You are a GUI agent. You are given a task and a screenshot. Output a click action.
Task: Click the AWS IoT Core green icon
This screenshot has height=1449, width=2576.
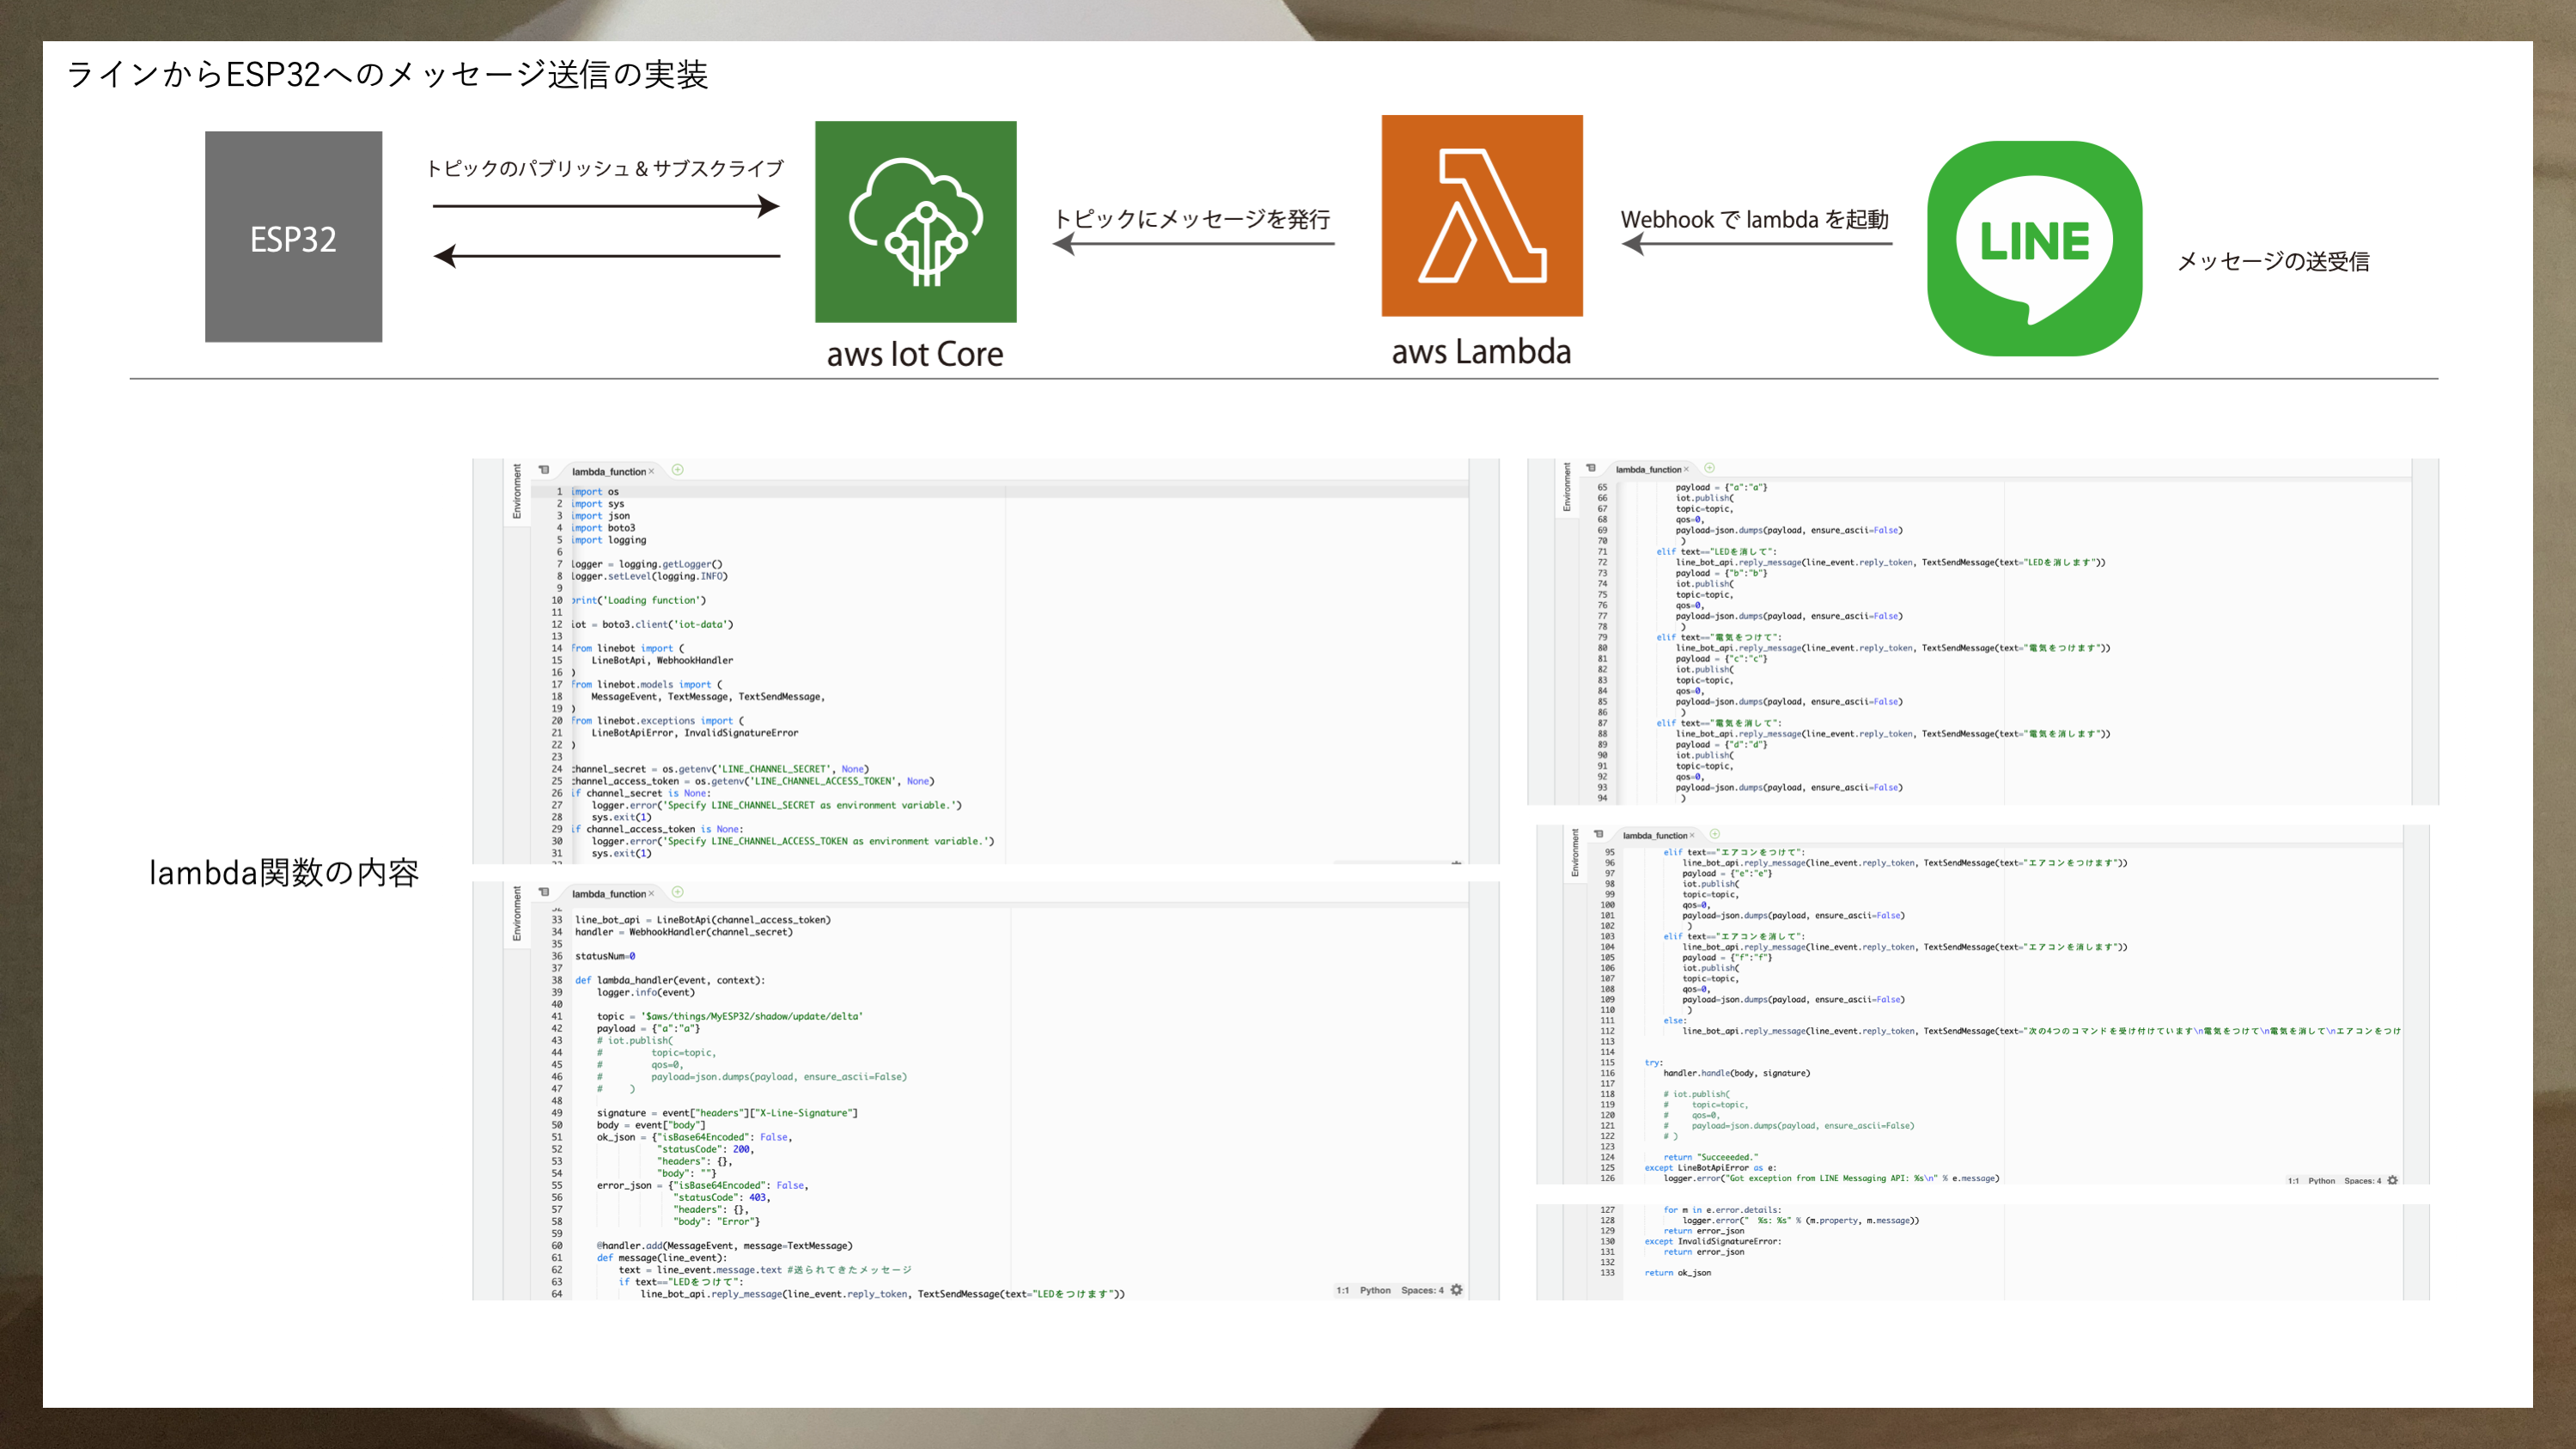tap(915, 222)
